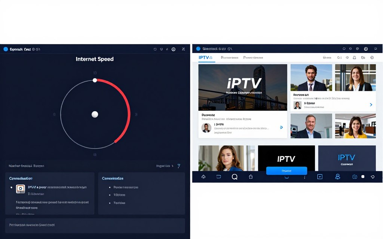Open the TV screen icon in bottom bar

tap(218, 177)
